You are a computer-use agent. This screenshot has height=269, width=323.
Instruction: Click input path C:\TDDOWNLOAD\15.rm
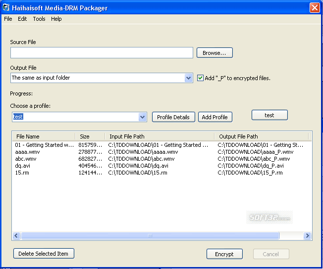(138, 173)
